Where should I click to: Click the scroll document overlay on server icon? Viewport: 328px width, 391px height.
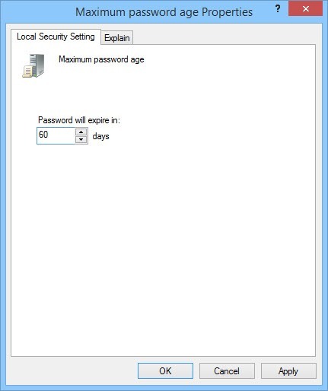(27, 72)
